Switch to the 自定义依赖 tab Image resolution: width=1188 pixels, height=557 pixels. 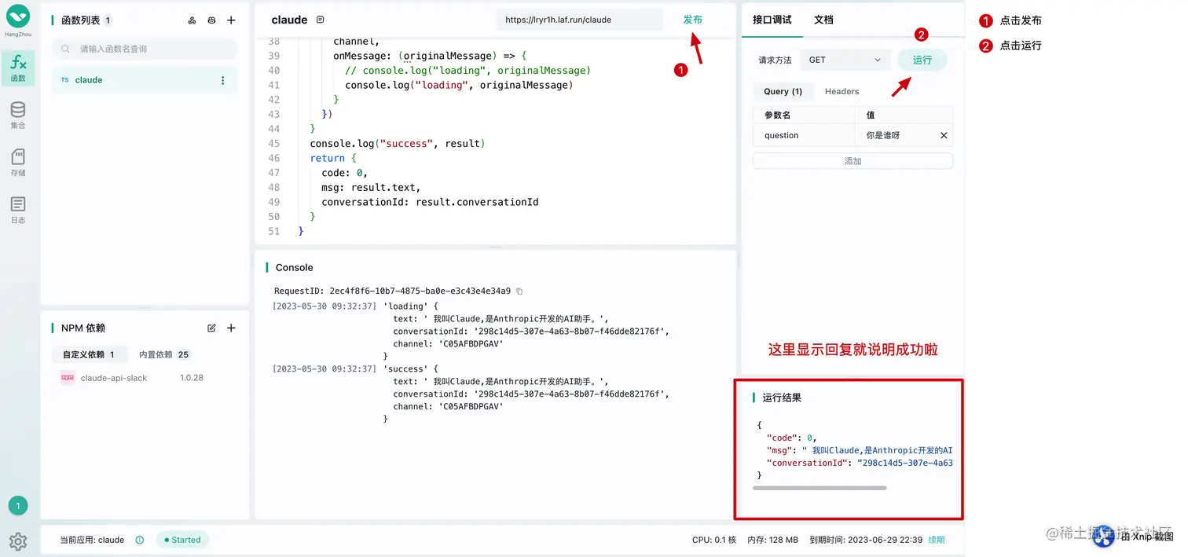pos(88,354)
